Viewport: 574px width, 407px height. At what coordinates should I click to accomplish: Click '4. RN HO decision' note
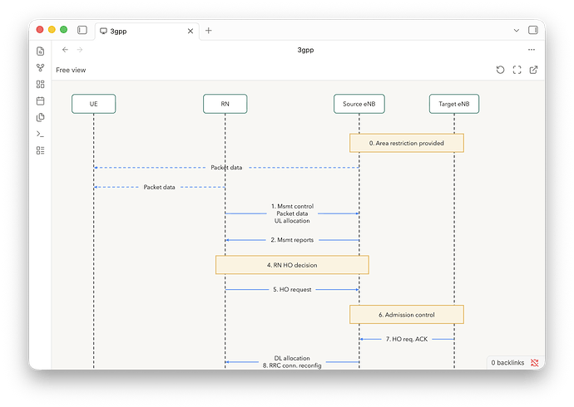[x=292, y=265]
